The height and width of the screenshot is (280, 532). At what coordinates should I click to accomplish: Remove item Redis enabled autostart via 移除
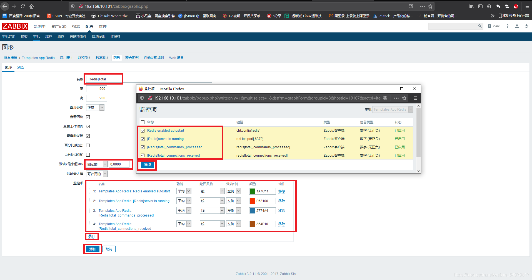[x=282, y=191]
